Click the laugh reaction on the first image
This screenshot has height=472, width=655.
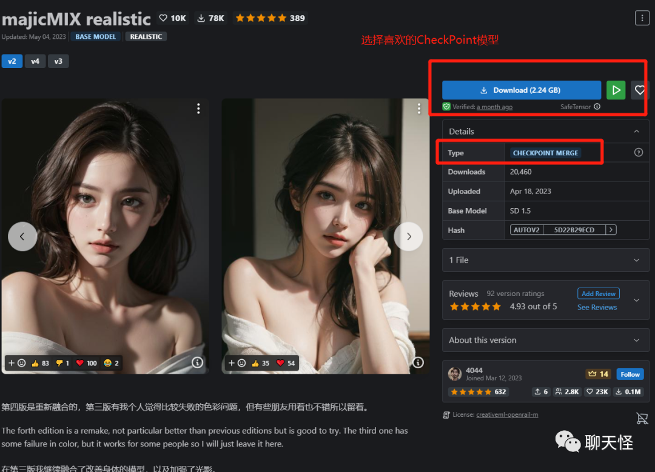coord(111,363)
